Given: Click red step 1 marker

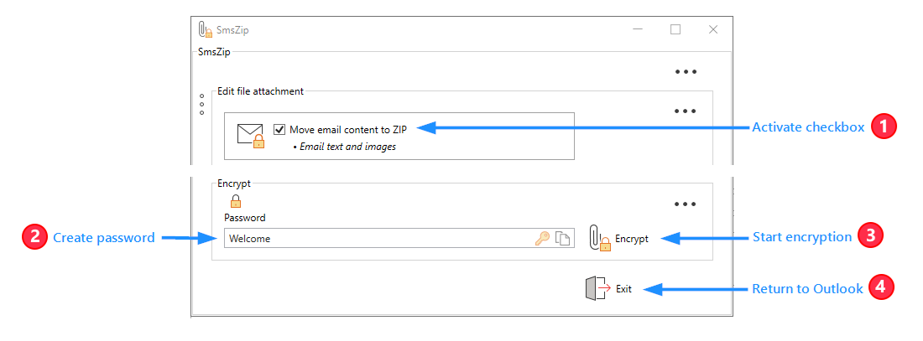Looking at the screenshot, I should tap(884, 127).
